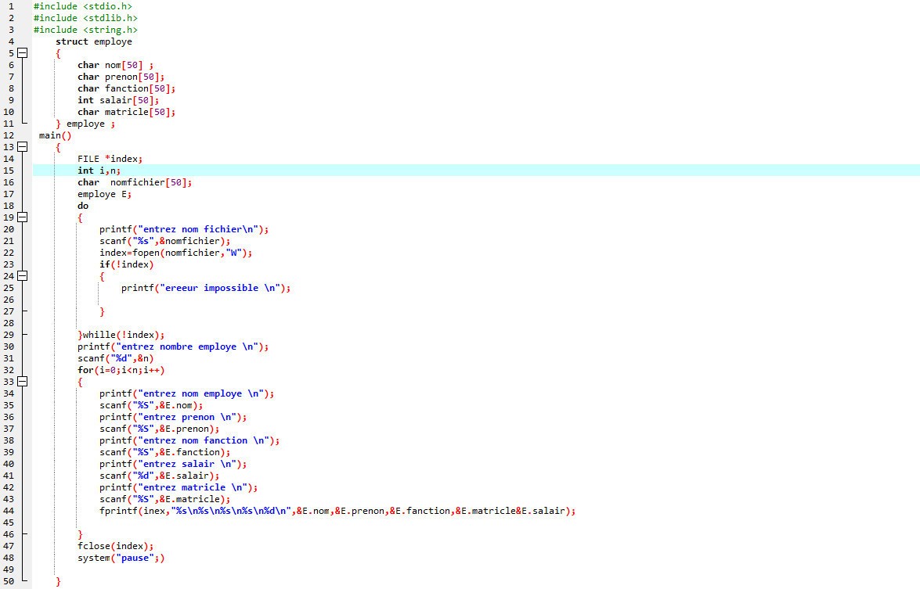Collapse the main function fold at line 13

coord(22,147)
